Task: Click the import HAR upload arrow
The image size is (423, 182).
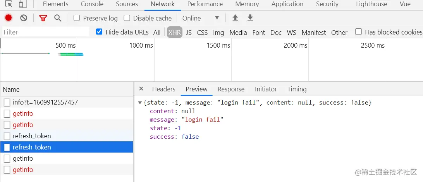Action: (x=235, y=18)
